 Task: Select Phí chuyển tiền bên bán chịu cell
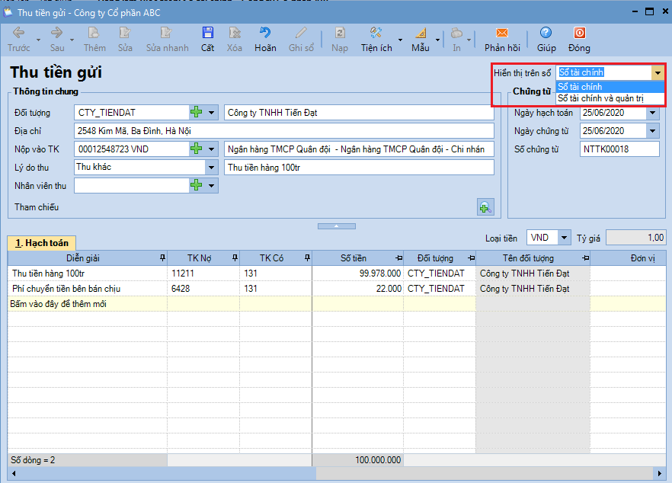pos(88,289)
